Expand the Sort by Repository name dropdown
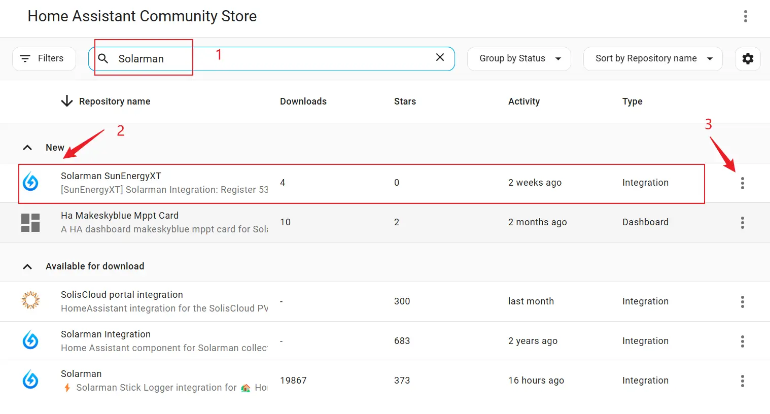The width and height of the screenshot is (770, 414). 653,58
